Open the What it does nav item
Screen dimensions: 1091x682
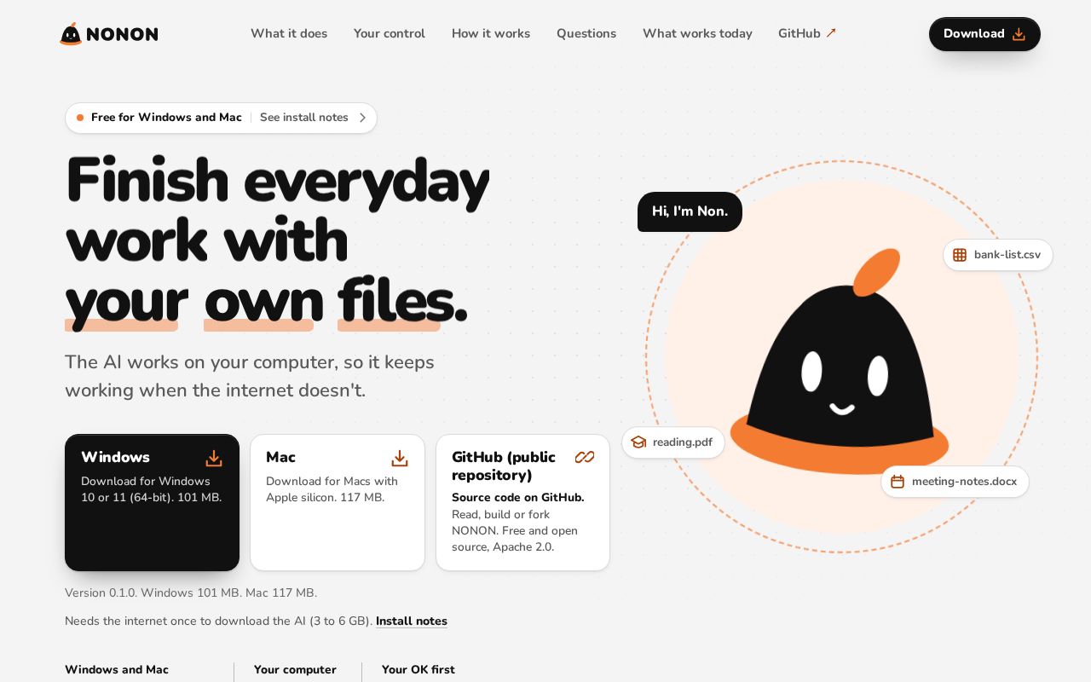(x=289, y=33)
